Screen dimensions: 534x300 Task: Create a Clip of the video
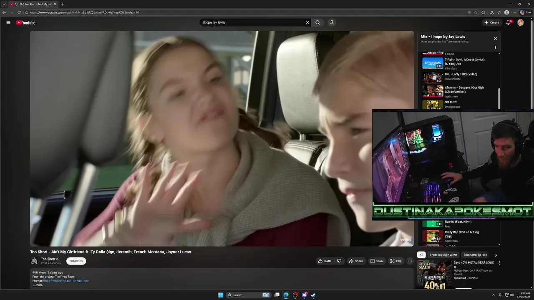point(395,261)
